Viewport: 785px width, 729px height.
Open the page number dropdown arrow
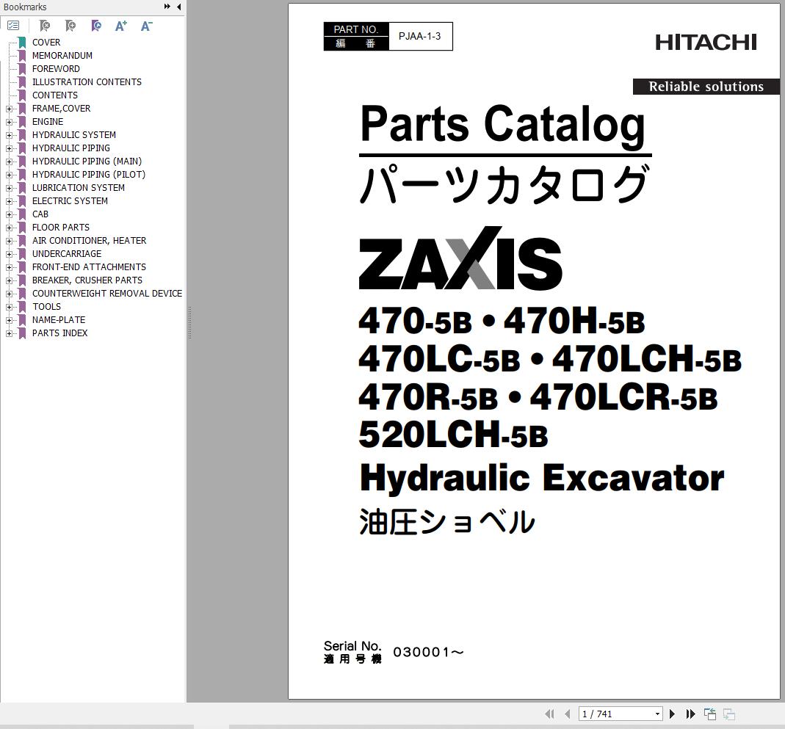pyautogui.click(x=657, y=714)
